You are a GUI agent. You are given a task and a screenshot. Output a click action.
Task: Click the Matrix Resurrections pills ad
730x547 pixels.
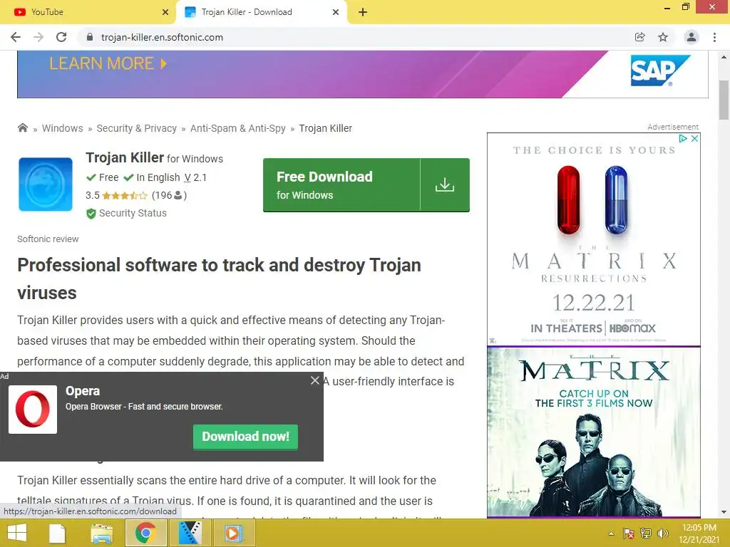pyautogui.click(x=594, y=239)
